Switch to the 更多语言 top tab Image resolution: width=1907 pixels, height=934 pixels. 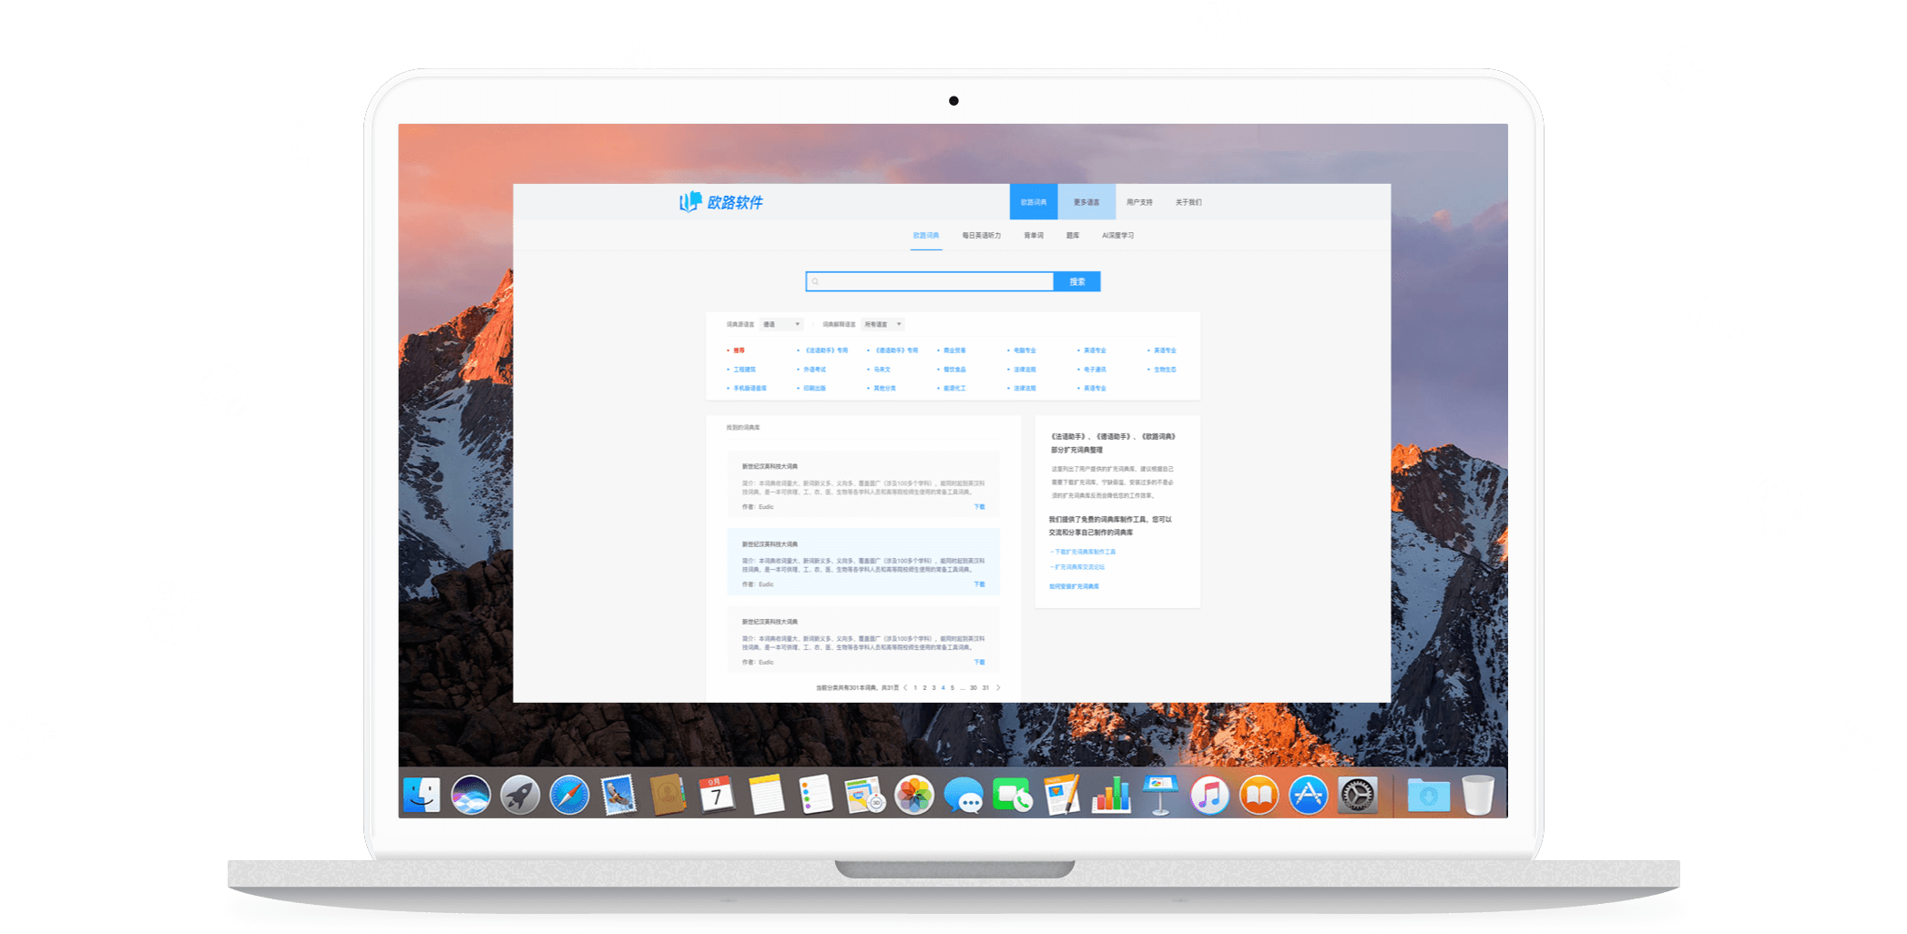pyautogui.click(x=1086, y=202)
